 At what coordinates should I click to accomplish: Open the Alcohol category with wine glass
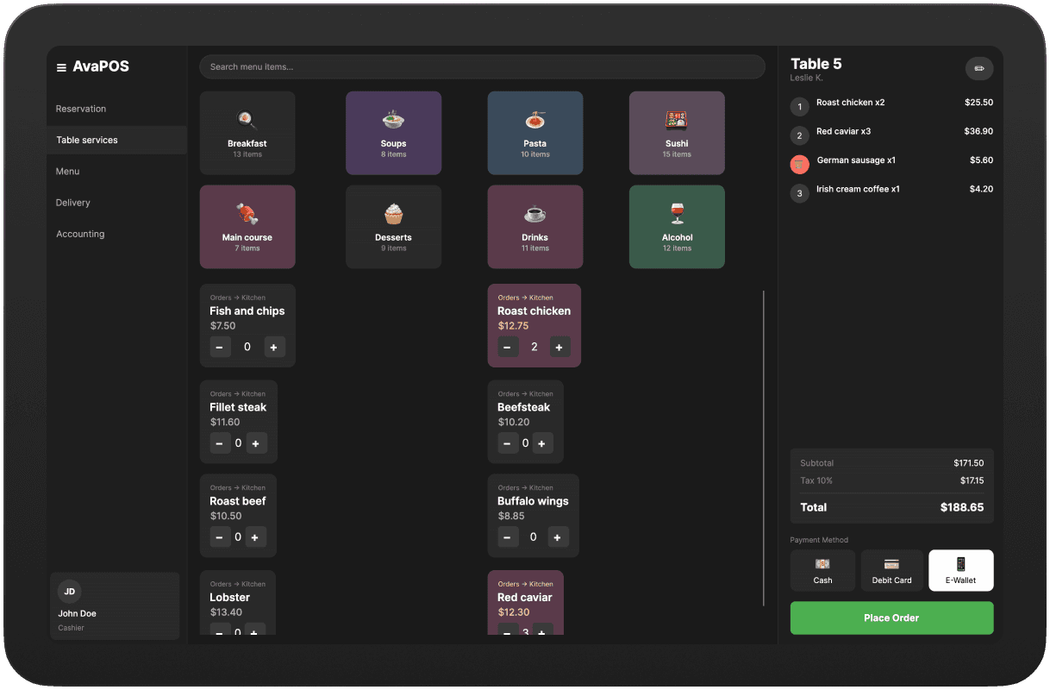(x=677, y=227)
